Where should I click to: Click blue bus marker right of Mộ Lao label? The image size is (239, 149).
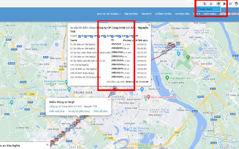pos(72,126)
